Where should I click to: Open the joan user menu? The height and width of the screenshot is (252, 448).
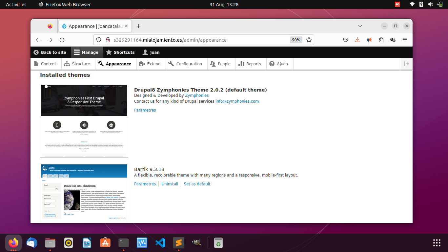tap(151, 52)
